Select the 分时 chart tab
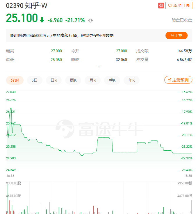196x219 pixels. [15, 80]
